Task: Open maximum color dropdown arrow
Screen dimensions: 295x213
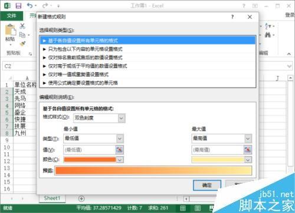Action: tap(248, 160)
